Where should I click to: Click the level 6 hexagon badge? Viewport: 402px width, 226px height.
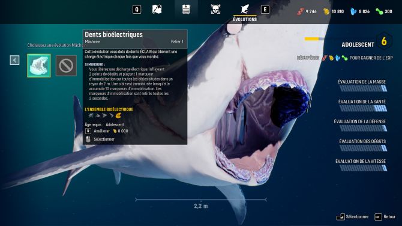[384, 41]
